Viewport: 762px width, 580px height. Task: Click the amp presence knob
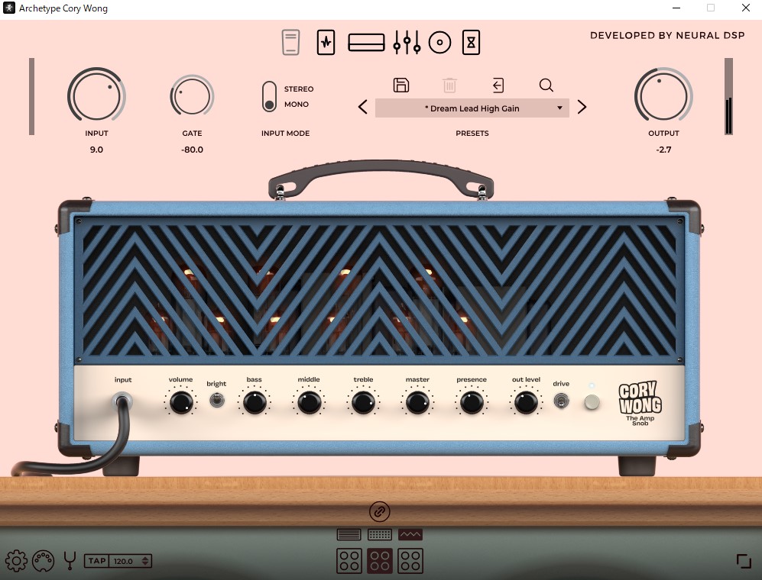click(472, 402)
